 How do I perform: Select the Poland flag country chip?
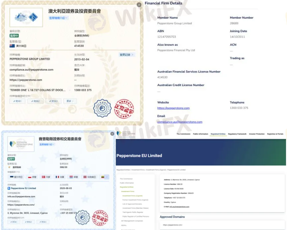click(x=32, y=177)
